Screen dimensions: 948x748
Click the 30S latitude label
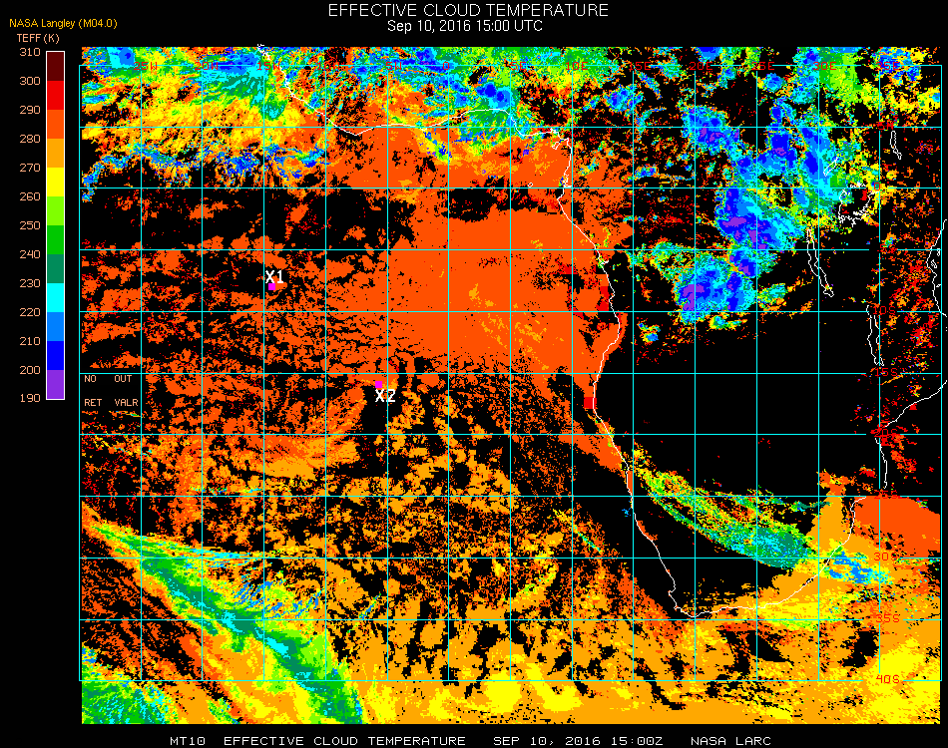coord(887,557)
